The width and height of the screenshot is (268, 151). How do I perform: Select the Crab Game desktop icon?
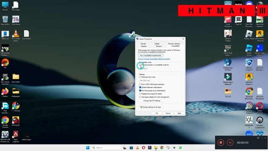16,21
